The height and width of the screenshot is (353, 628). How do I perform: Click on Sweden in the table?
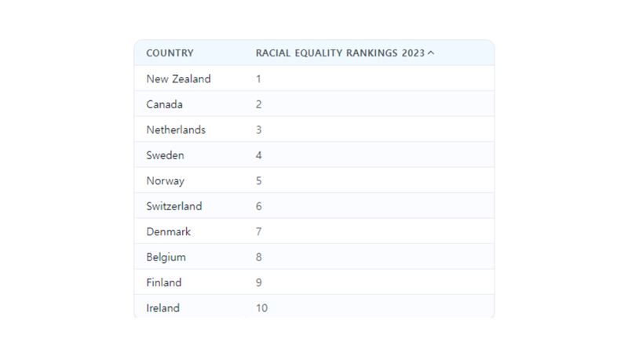tap(165, 155)
